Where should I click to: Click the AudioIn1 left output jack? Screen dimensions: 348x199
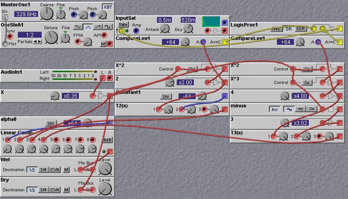102,78
